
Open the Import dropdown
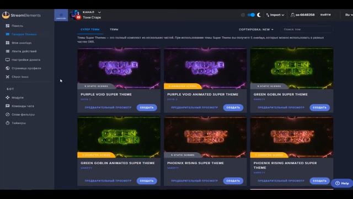[x=275, y=15]
